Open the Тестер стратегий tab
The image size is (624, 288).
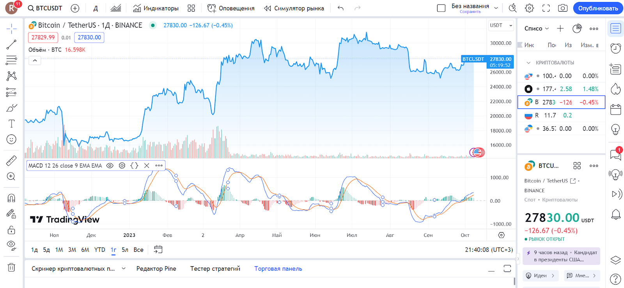pyautogui.click(x=215, y=269)
